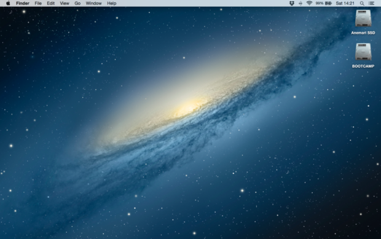Click the Sat 14:21 clock

345,4
